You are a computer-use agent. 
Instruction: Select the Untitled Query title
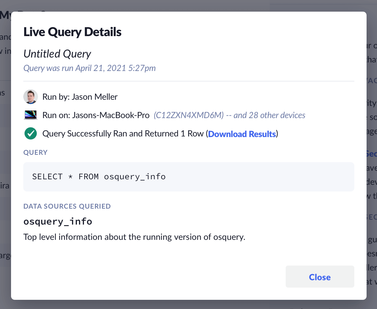(x=57, y=54)
